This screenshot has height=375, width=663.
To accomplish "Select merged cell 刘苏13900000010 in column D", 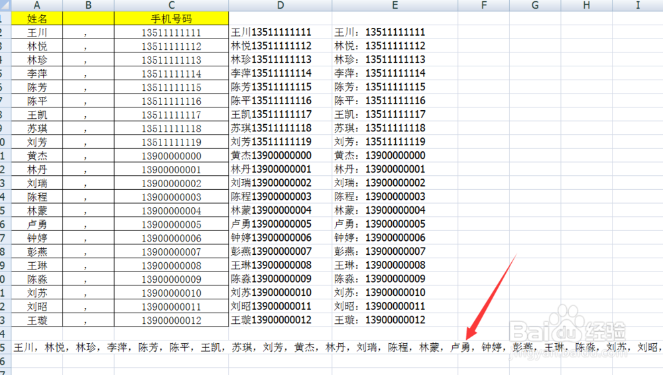I will [x=280, y=292].
